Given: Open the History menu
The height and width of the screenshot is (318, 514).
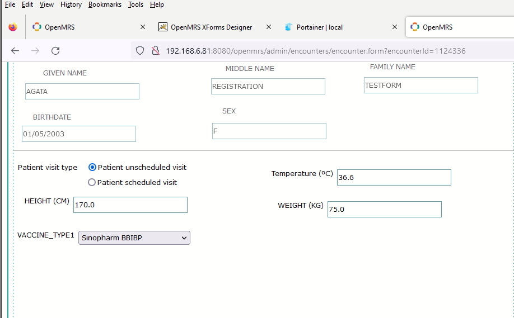Looking at the screenshot, I should click(x=71, y=4).
